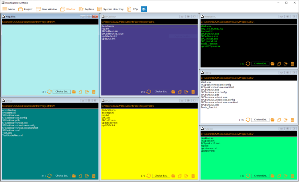299x182 pixels.
Task: Refresh the teal Debug panel file list
Action: point(49,176)
